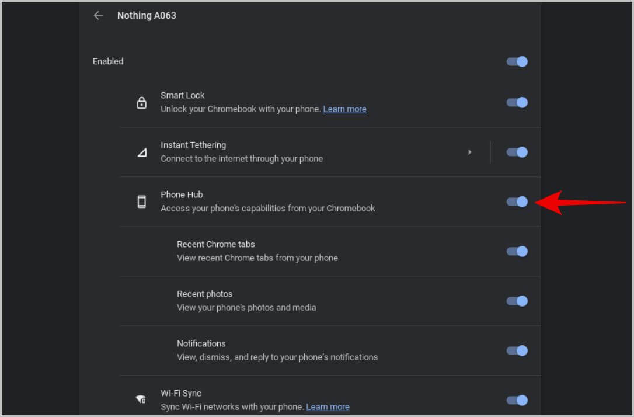This screenshot has height=417, width=634.
Task: Toggle Phone Hub off
Action: [x=517, y=201]
